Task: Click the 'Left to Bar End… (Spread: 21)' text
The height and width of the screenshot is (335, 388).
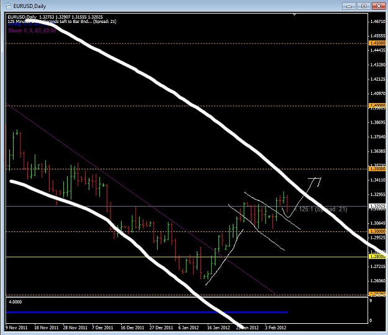Action: pyautogui.click(x=88, y=22)
